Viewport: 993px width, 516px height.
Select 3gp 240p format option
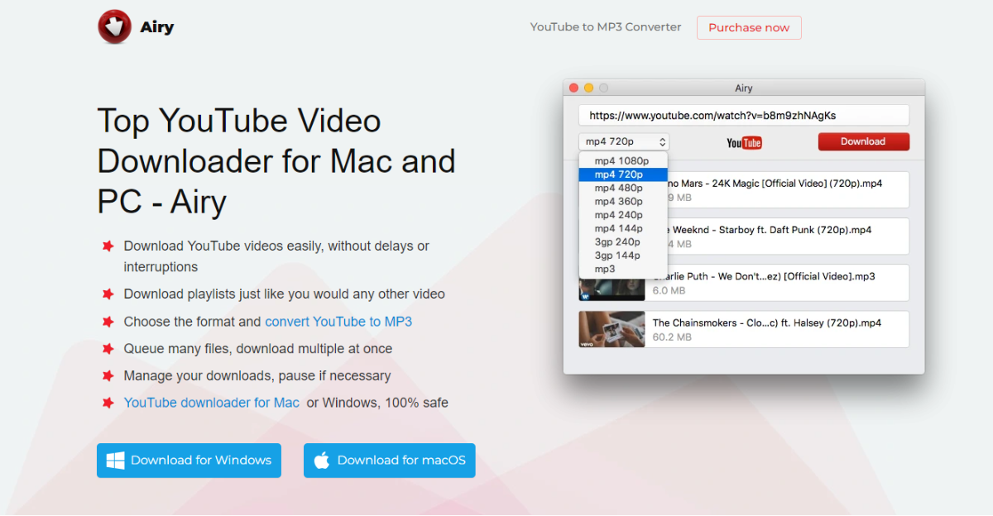click(623, 241)
